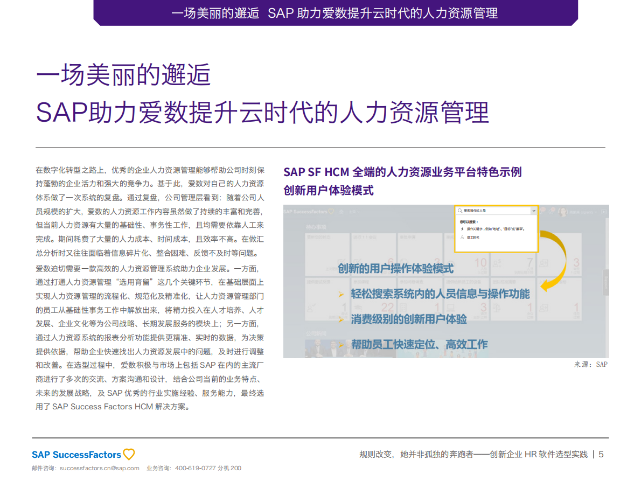641x481 pixels.
Task: Click the user profile avatar photo
Action: [x=563, y=212]
